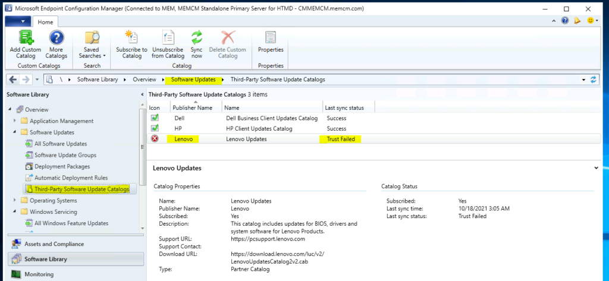Open the blue application menu dropdown
This screenshot has width=609, height=281.
pyautogui.click(x=18, y=21)
